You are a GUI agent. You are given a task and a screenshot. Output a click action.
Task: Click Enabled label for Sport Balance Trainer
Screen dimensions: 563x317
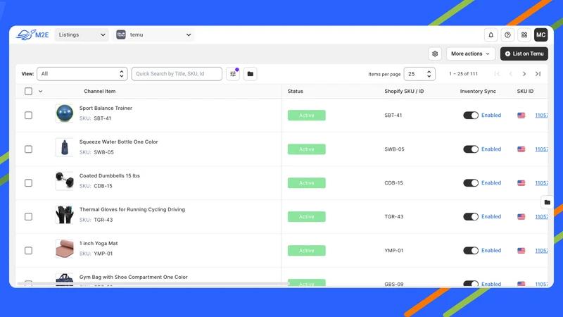click(x=491, y=115)
